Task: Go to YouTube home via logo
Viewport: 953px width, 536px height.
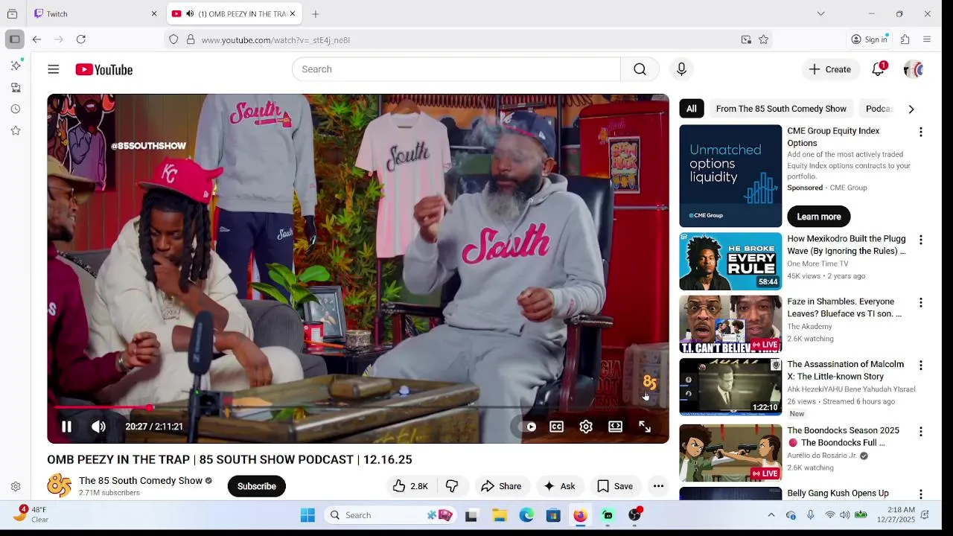Action: 103,69
